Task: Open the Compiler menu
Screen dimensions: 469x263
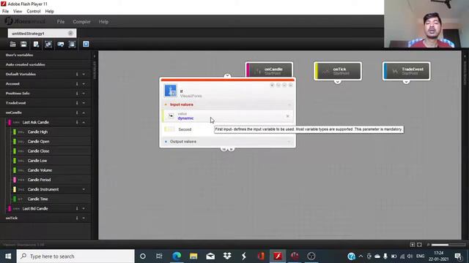Action: [x=81, y=22]
